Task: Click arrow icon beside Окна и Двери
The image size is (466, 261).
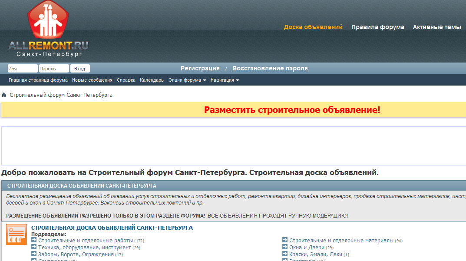Action: pyautogui.click(x=285, y=247)
